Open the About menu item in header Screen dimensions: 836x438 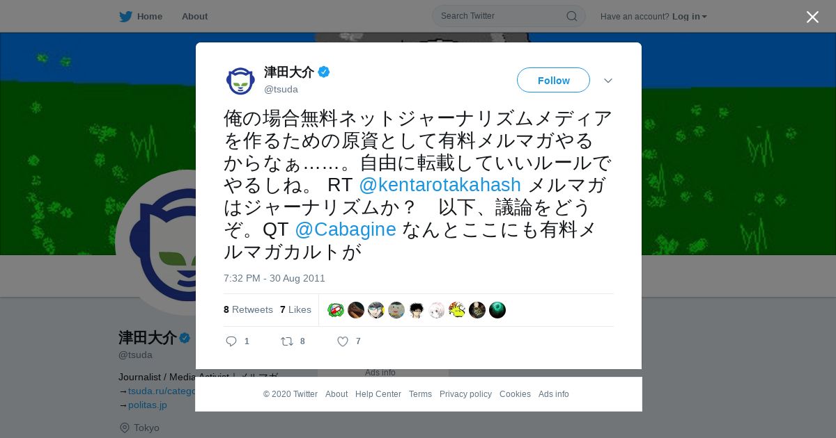click(x=194, y=16)
